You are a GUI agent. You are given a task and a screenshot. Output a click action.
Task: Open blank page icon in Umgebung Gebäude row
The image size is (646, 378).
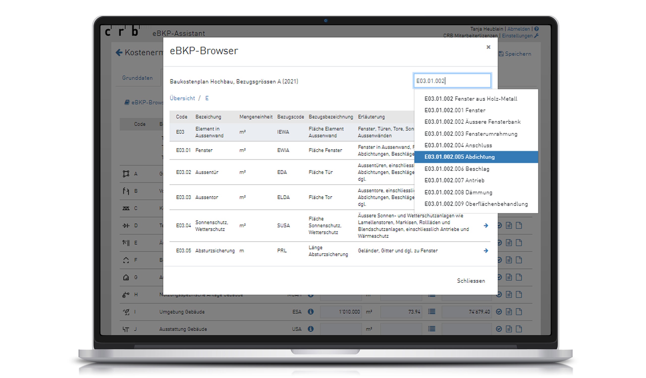(x=519, y=312)
